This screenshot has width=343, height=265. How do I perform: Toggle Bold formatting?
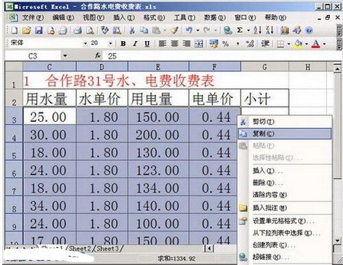[123, 43]
